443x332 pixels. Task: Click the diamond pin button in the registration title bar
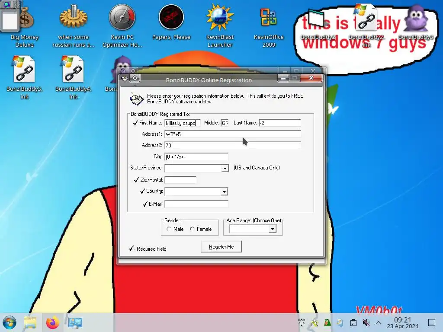pyautogui.click(x=135, y=78)
